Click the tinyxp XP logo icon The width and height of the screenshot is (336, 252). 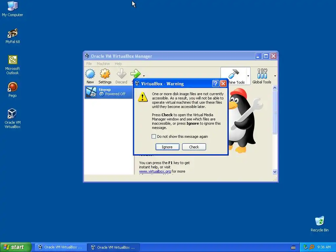click(91, 92)
